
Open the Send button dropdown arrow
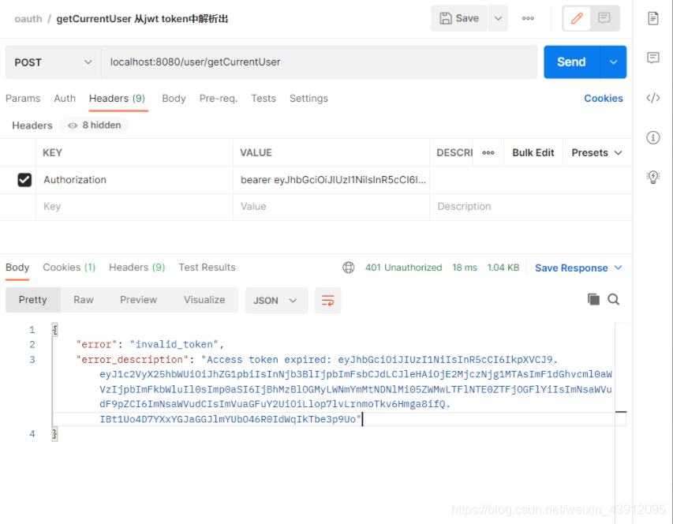click(613, 62)
